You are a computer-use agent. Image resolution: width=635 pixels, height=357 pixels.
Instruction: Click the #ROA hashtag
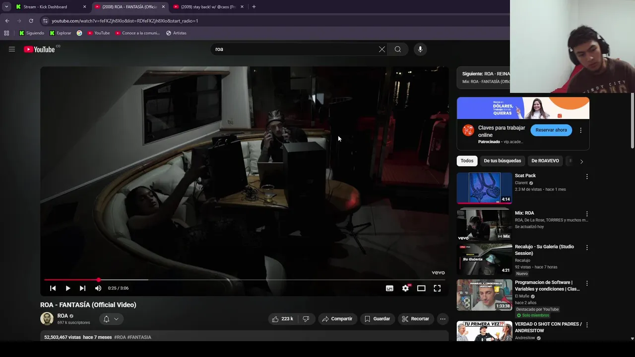tap(120, 337)
